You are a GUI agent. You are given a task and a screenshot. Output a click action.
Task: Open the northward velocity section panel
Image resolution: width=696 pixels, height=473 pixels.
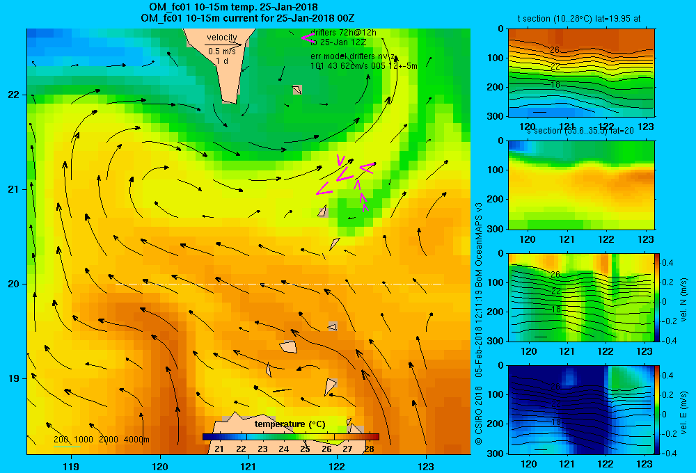pyautogui.click(x=581, y=297)
